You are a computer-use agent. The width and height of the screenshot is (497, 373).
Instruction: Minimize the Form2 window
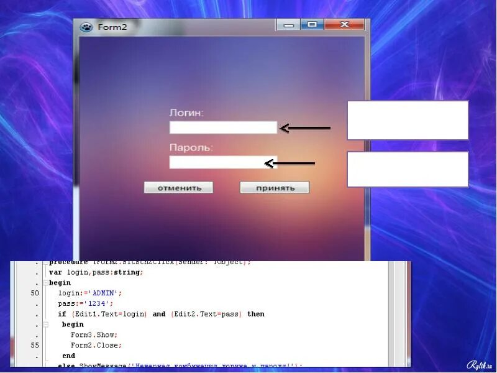pyautogui.click(x=288, y=25)
